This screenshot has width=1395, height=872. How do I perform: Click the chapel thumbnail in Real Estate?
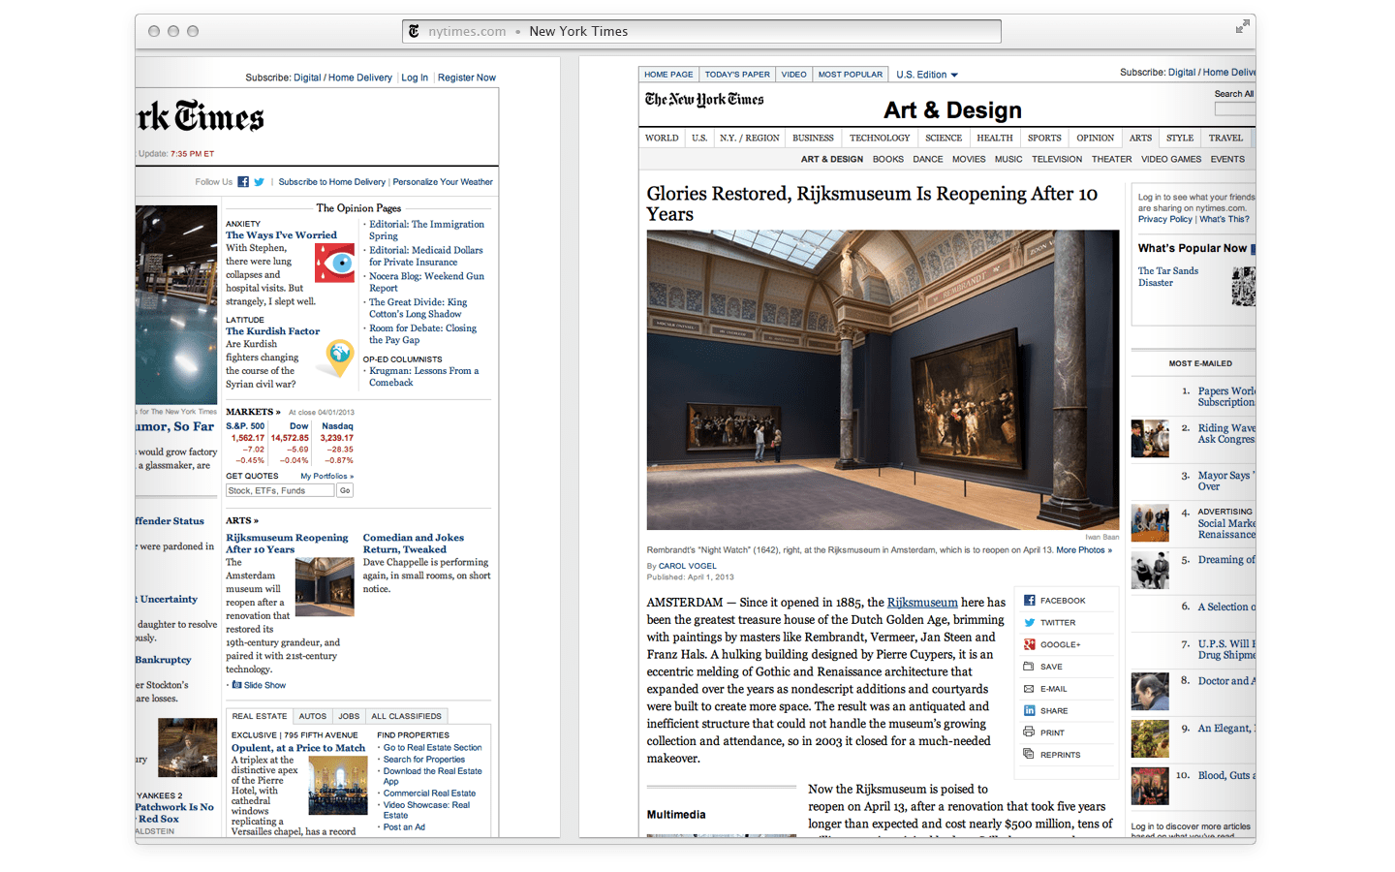coord(337,786)
